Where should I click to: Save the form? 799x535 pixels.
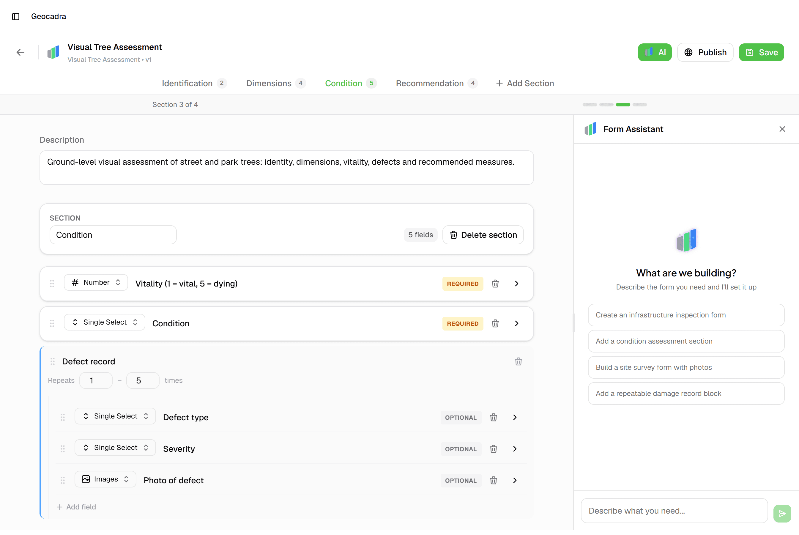point(761,52)
